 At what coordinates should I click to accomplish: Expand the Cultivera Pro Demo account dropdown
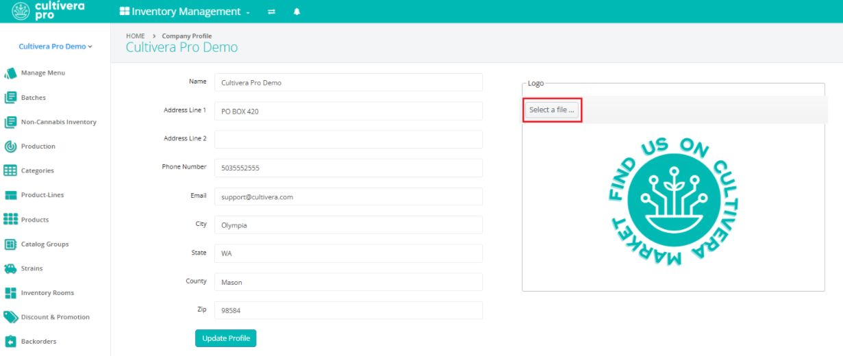55,47
